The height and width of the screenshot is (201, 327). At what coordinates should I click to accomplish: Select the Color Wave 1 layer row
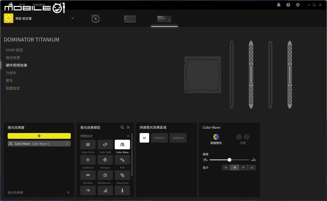pyautogui.click(x=39, y=144)
